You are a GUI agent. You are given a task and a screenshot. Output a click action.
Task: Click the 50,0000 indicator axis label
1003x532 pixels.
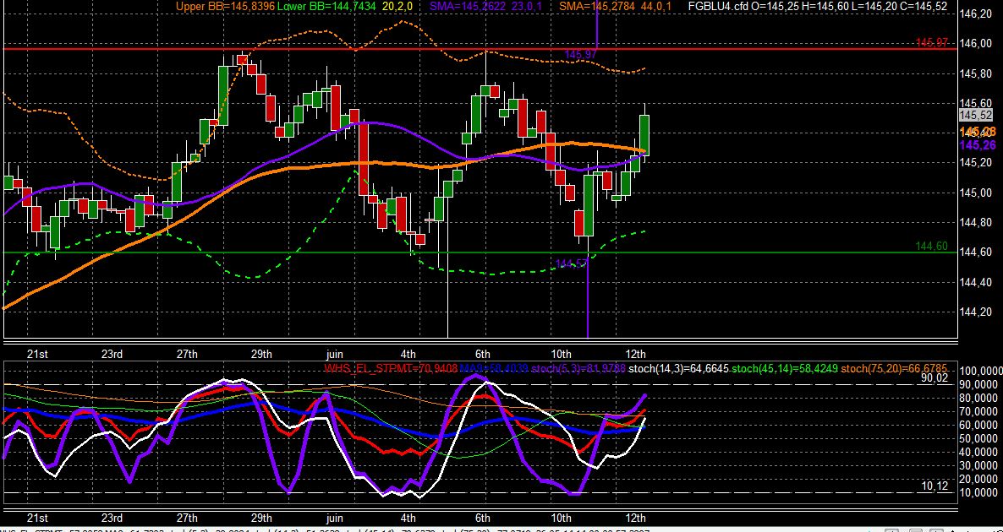[x=978, y=439]
